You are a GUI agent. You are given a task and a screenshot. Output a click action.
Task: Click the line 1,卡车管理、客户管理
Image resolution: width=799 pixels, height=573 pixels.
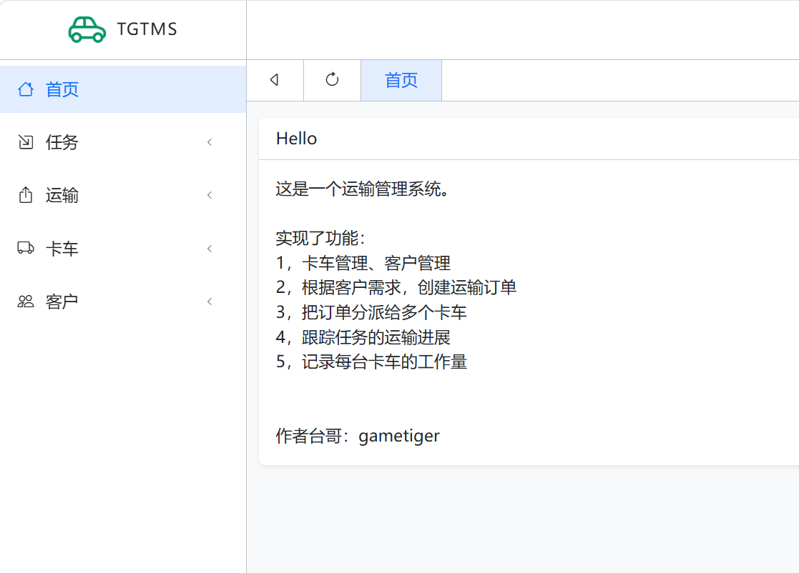[x=363, y=263]
